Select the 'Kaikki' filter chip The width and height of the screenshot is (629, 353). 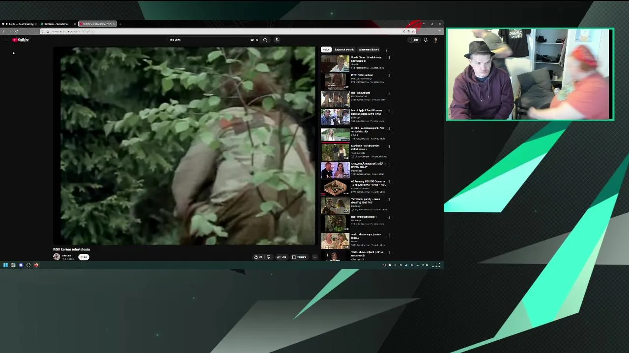point(326,50)
